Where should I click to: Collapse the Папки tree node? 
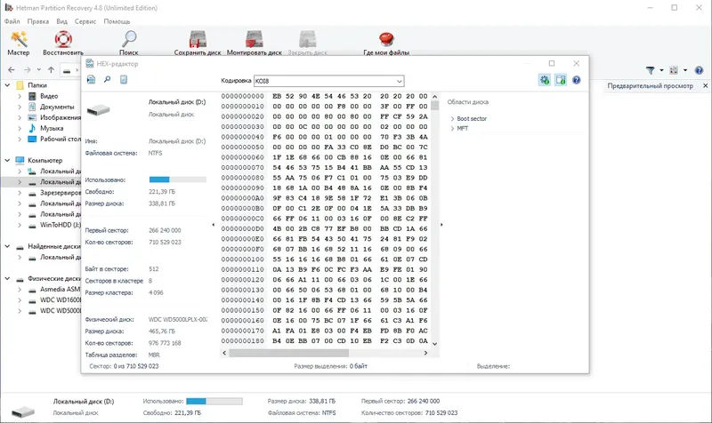[x=7, y=85]
